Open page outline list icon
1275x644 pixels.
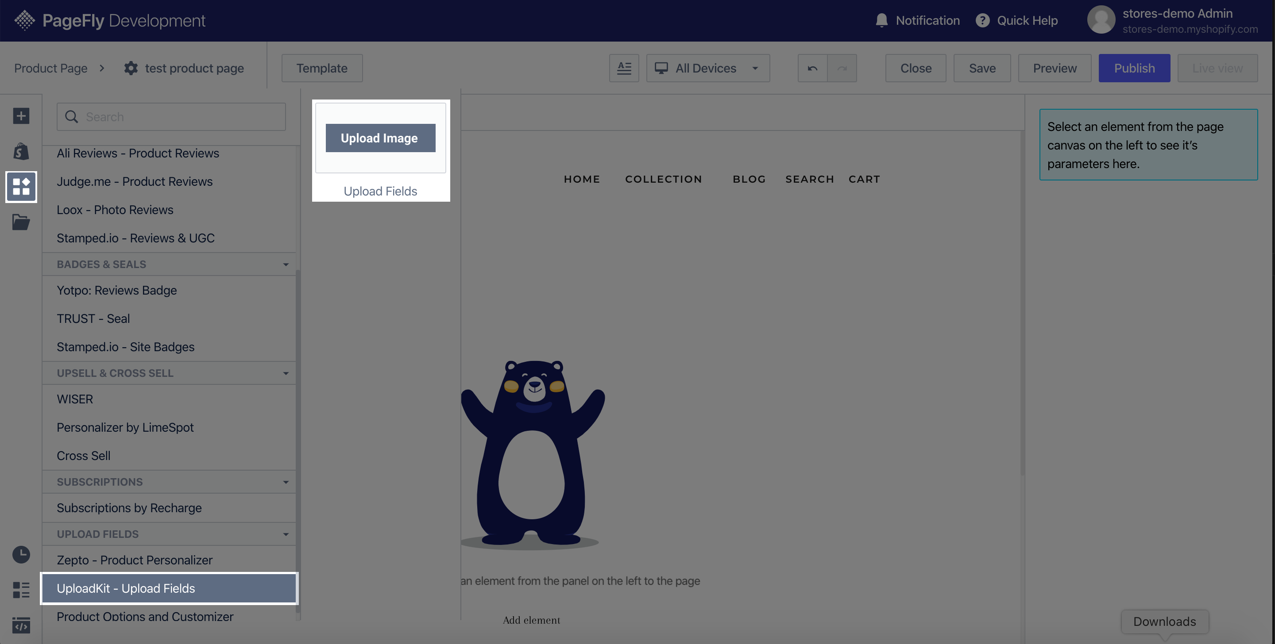click(x=21, y=590)
